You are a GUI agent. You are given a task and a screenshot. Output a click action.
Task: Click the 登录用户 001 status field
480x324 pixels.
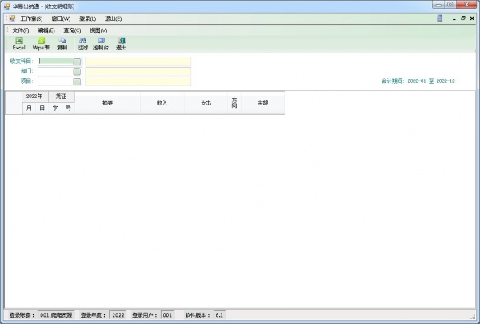click(167, 315)
